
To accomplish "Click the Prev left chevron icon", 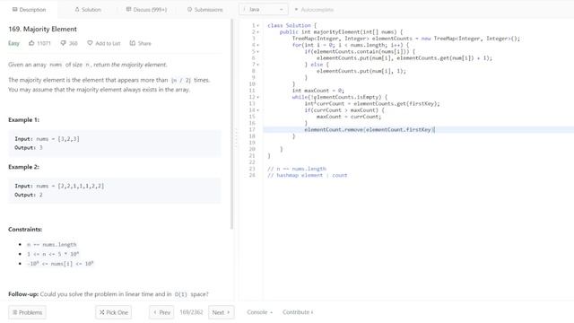I will [x=155, y=312].
